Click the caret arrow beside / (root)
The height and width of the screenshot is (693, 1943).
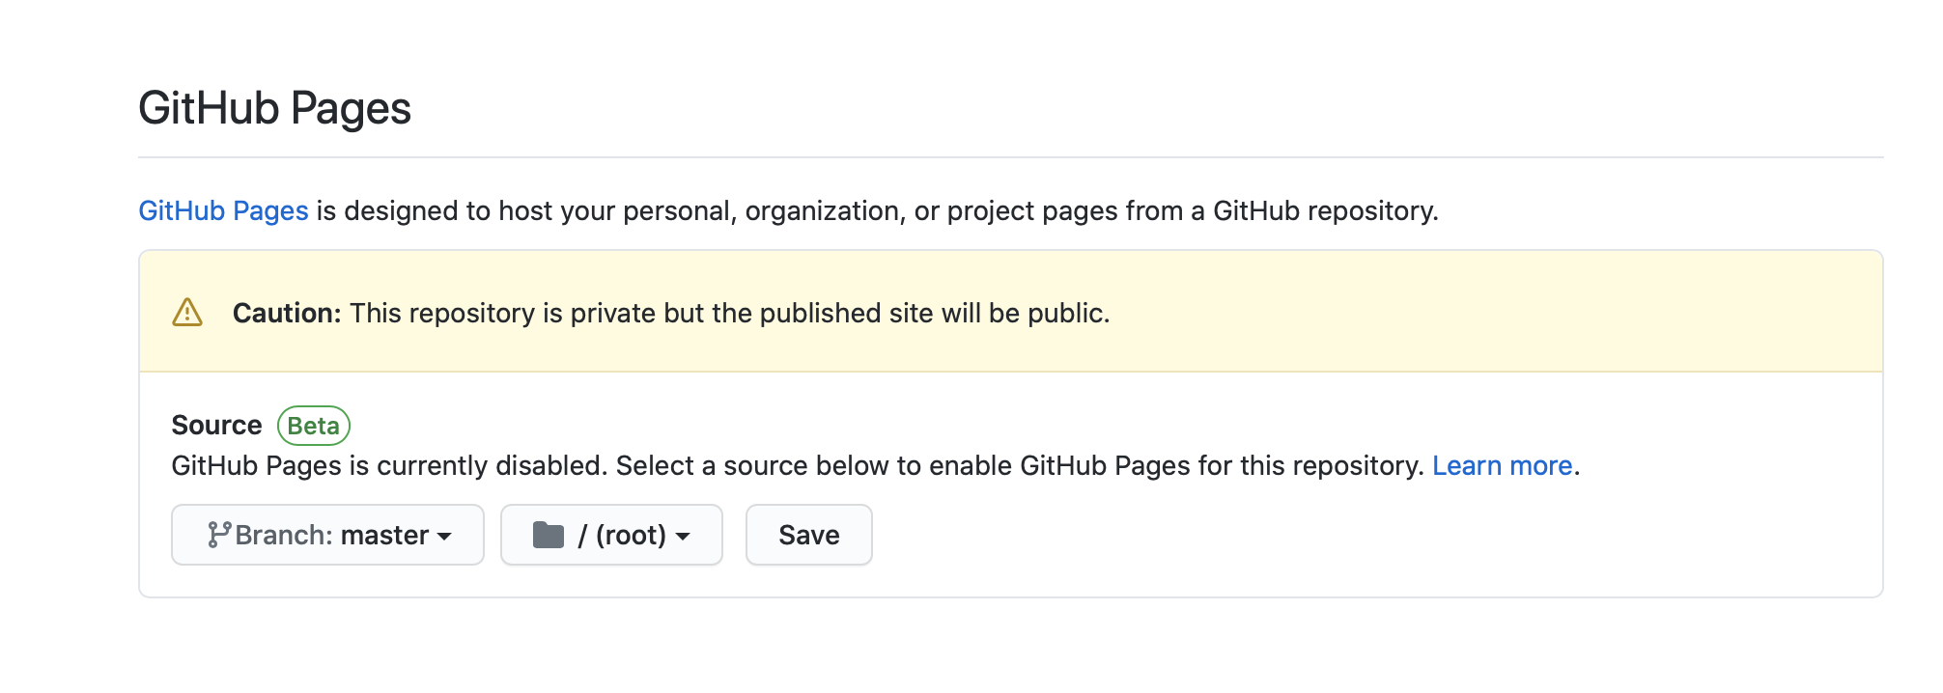pos(683,537)
